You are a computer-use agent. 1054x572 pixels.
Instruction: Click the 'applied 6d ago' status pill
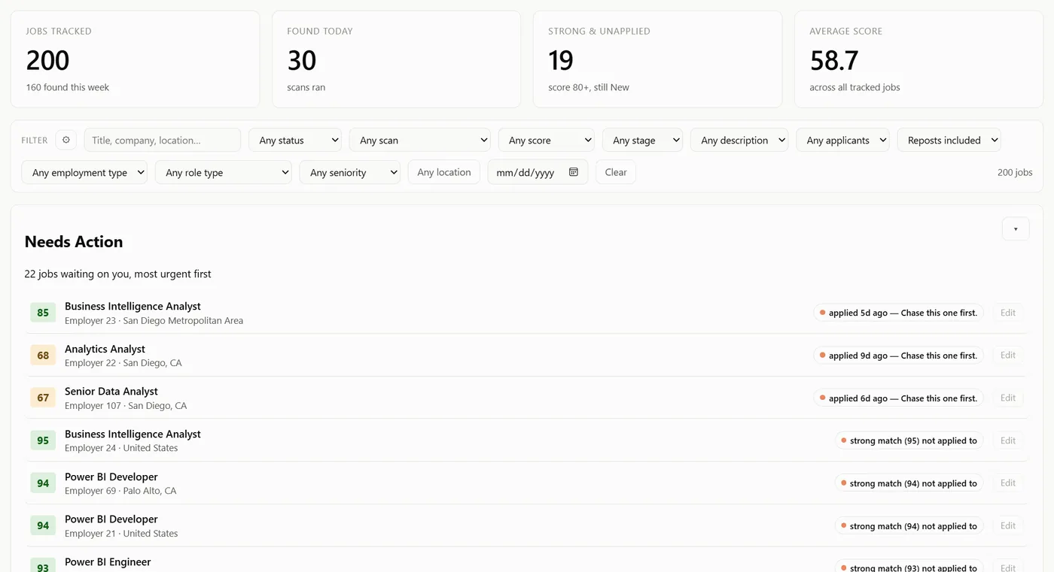pyautogui.click(x=899, y=398)
